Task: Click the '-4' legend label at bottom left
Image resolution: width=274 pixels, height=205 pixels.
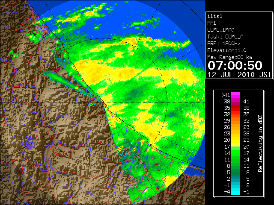Action: (x=227, y=192)
